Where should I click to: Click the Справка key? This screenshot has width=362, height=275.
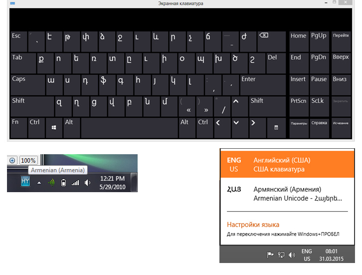(319, 128)
